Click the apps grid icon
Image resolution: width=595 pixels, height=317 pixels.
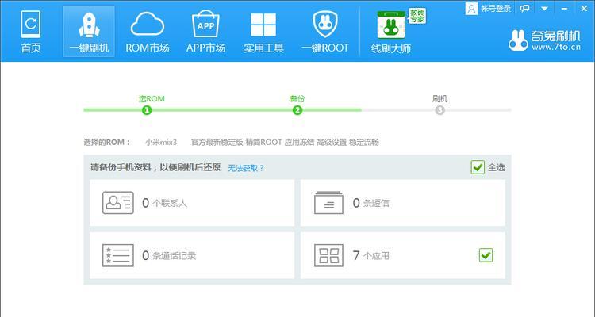(328, 255)
